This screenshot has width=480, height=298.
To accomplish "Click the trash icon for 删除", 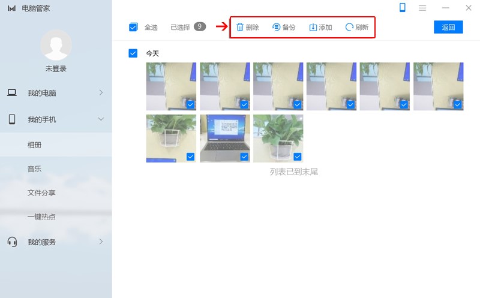I will point(240,27).
